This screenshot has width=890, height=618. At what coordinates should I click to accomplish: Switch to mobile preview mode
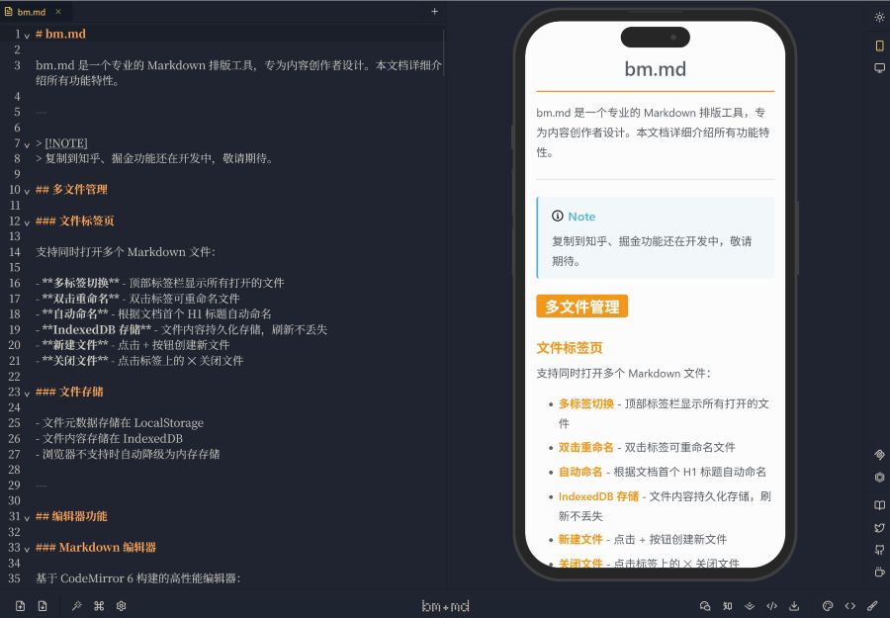878,44
